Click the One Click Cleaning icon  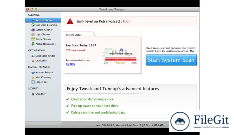pyautogui.click(x=33, y=25)
